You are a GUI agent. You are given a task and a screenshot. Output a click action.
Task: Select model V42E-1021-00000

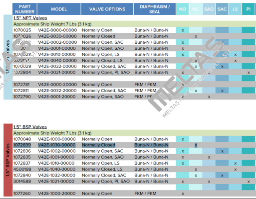click(x=56, y=181)
